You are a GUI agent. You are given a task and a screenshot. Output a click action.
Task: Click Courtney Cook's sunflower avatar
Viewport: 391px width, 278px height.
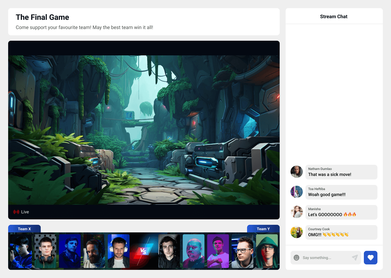pyautogui.click(x=297, y=232)
